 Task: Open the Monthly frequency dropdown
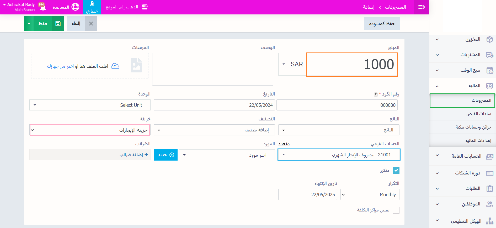coord(370,195)
